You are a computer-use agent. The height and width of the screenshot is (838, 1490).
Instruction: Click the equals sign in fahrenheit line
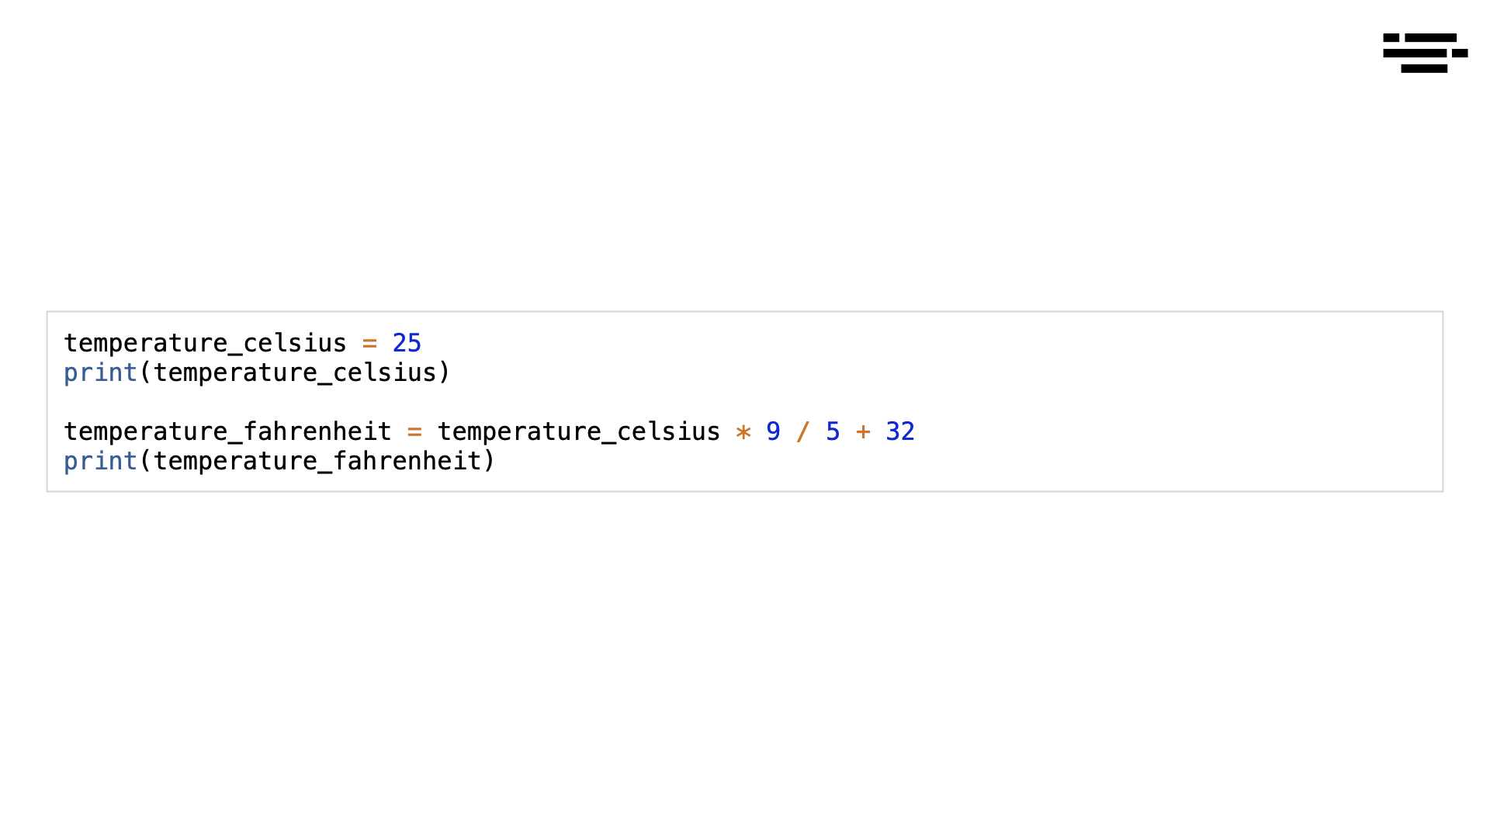tap(414, 432)
